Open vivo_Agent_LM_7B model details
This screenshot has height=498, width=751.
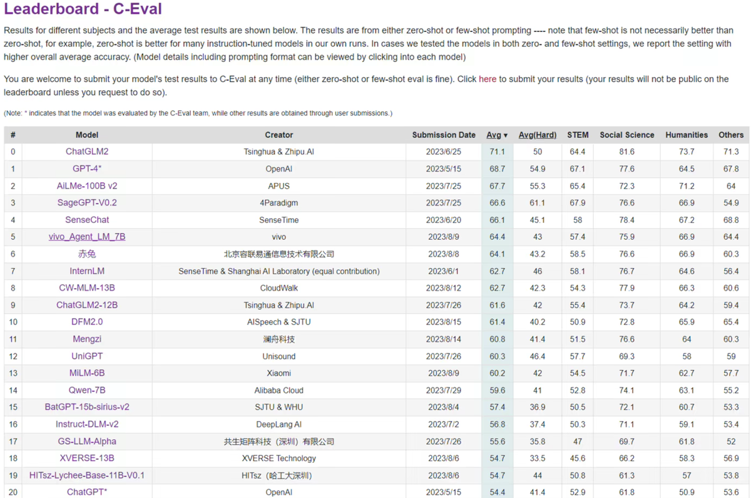click(x=87, y=237)
